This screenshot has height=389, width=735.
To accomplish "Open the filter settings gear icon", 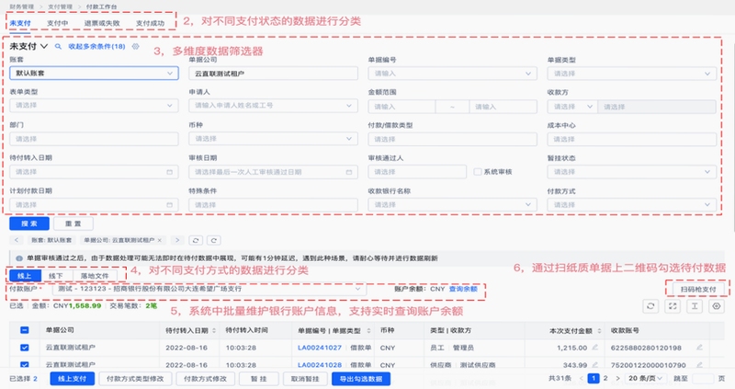I will click(135, 47).
